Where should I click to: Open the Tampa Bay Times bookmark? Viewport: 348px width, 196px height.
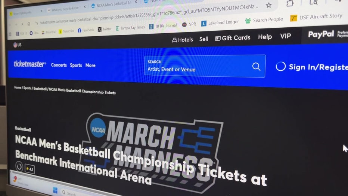(x=130, y=28)
